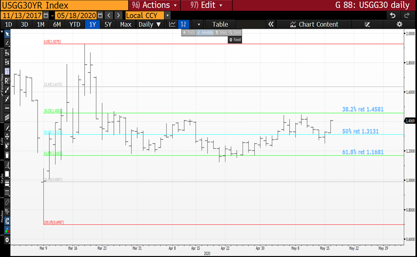Click the redo arrow button
417x257 pixels.
pyautogui.click(x=407, y=15)
